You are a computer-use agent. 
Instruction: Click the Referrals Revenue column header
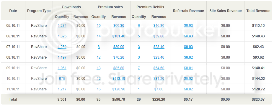coord(188,11)
